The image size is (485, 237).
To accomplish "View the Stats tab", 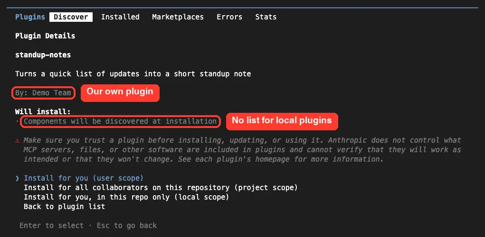I will [266, 17].
